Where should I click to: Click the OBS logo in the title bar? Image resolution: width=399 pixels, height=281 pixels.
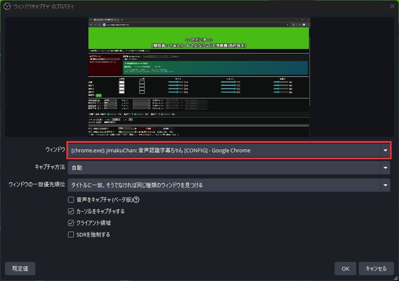coord(6,6)
